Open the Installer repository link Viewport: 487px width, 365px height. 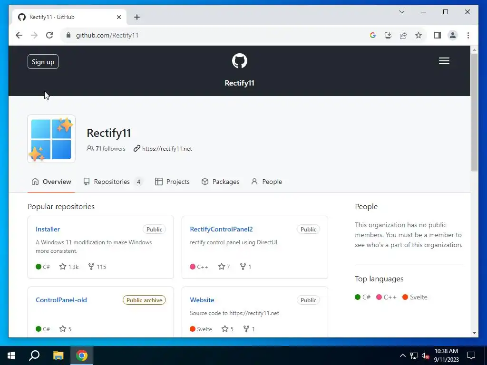[x=48, y=230]
